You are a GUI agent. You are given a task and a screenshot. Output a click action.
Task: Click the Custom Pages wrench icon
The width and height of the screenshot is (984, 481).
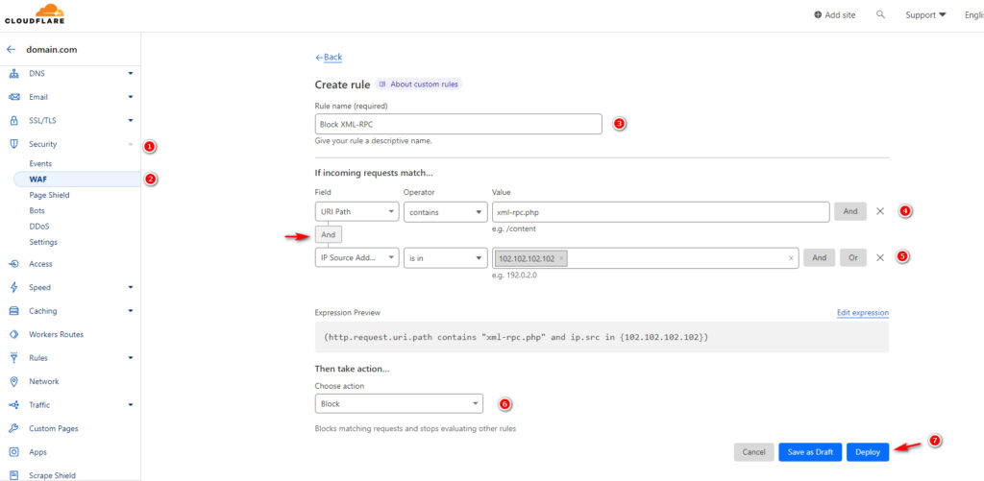(13, 428)
